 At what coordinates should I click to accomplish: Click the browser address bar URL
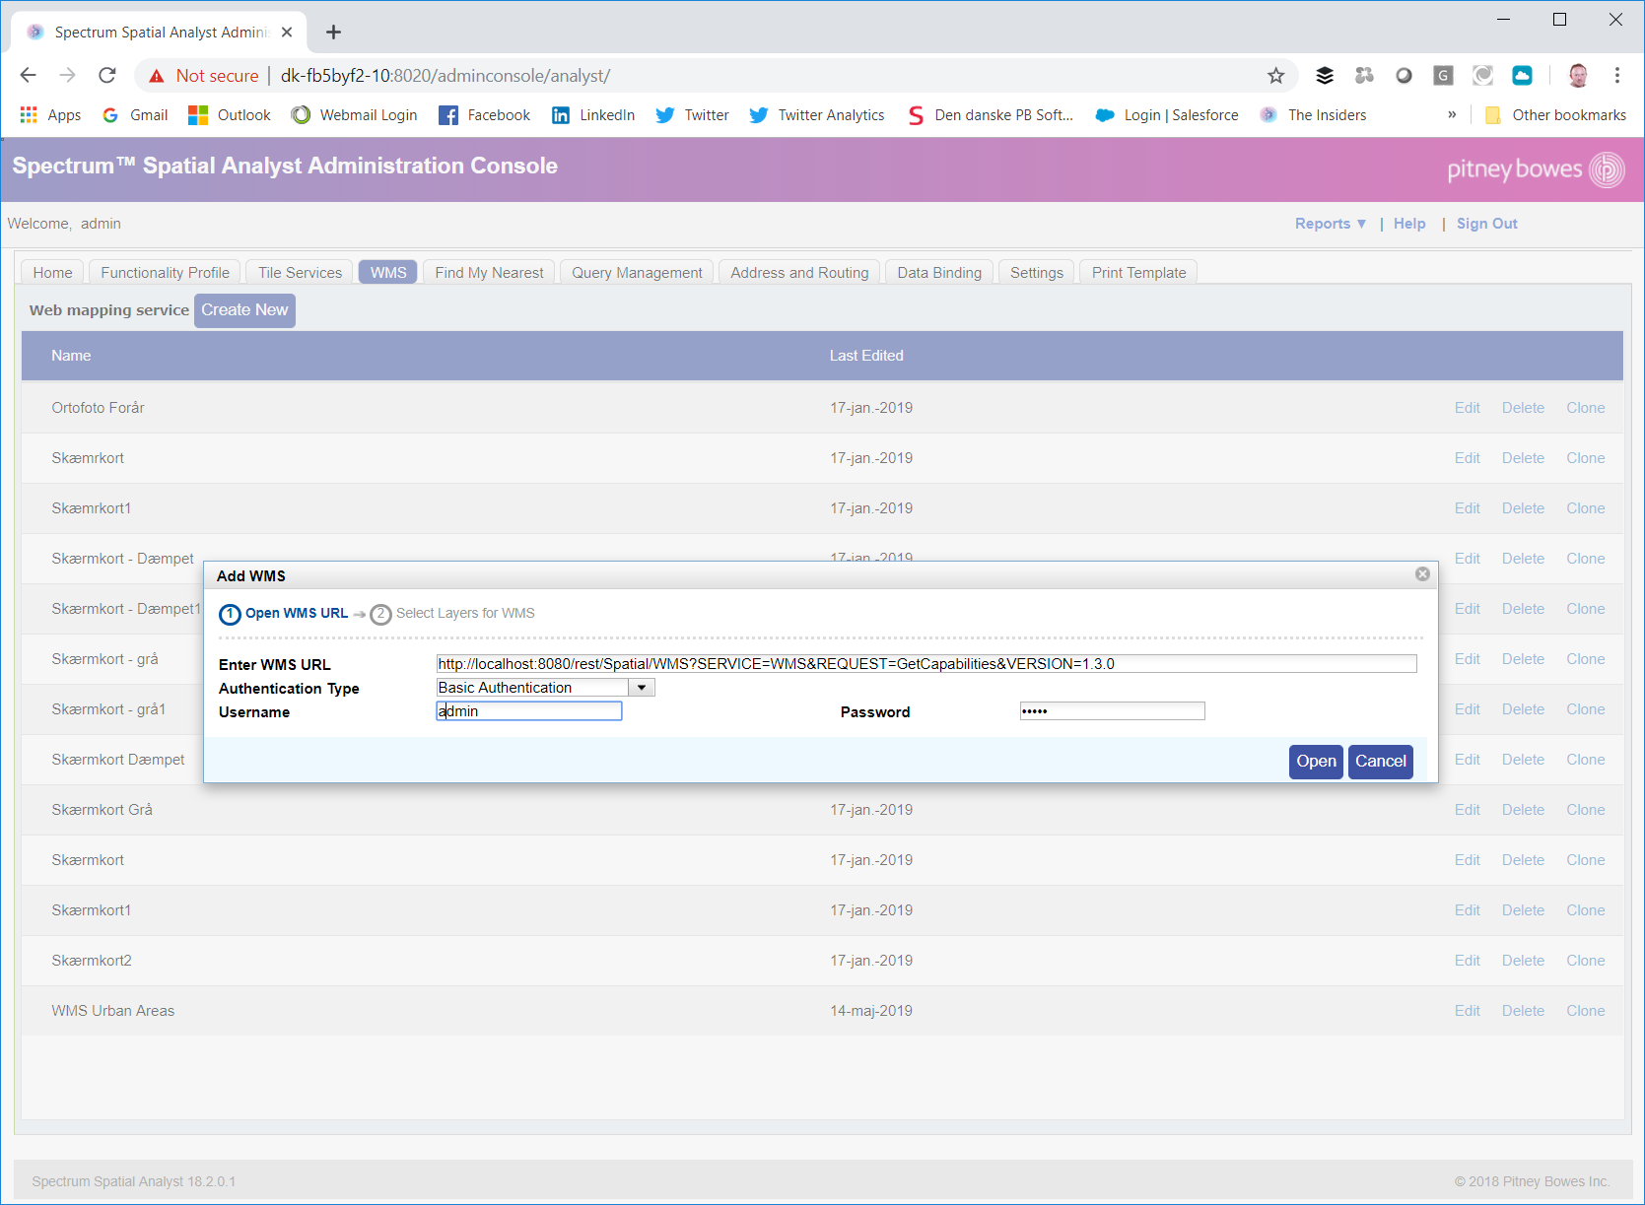pos(446,76)
